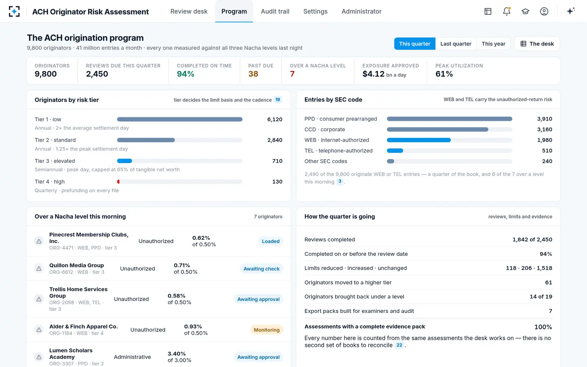This screenshot has width=587, height=367.
Task: Click the warning icon beside Alder & Finch Apparel
Action: pyautogui.click(x=39, y=329)
